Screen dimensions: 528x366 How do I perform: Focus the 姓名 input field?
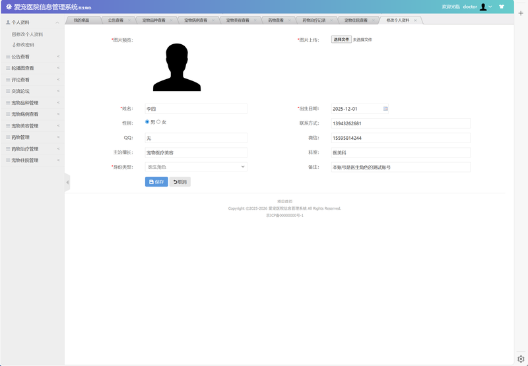point(196,109)
